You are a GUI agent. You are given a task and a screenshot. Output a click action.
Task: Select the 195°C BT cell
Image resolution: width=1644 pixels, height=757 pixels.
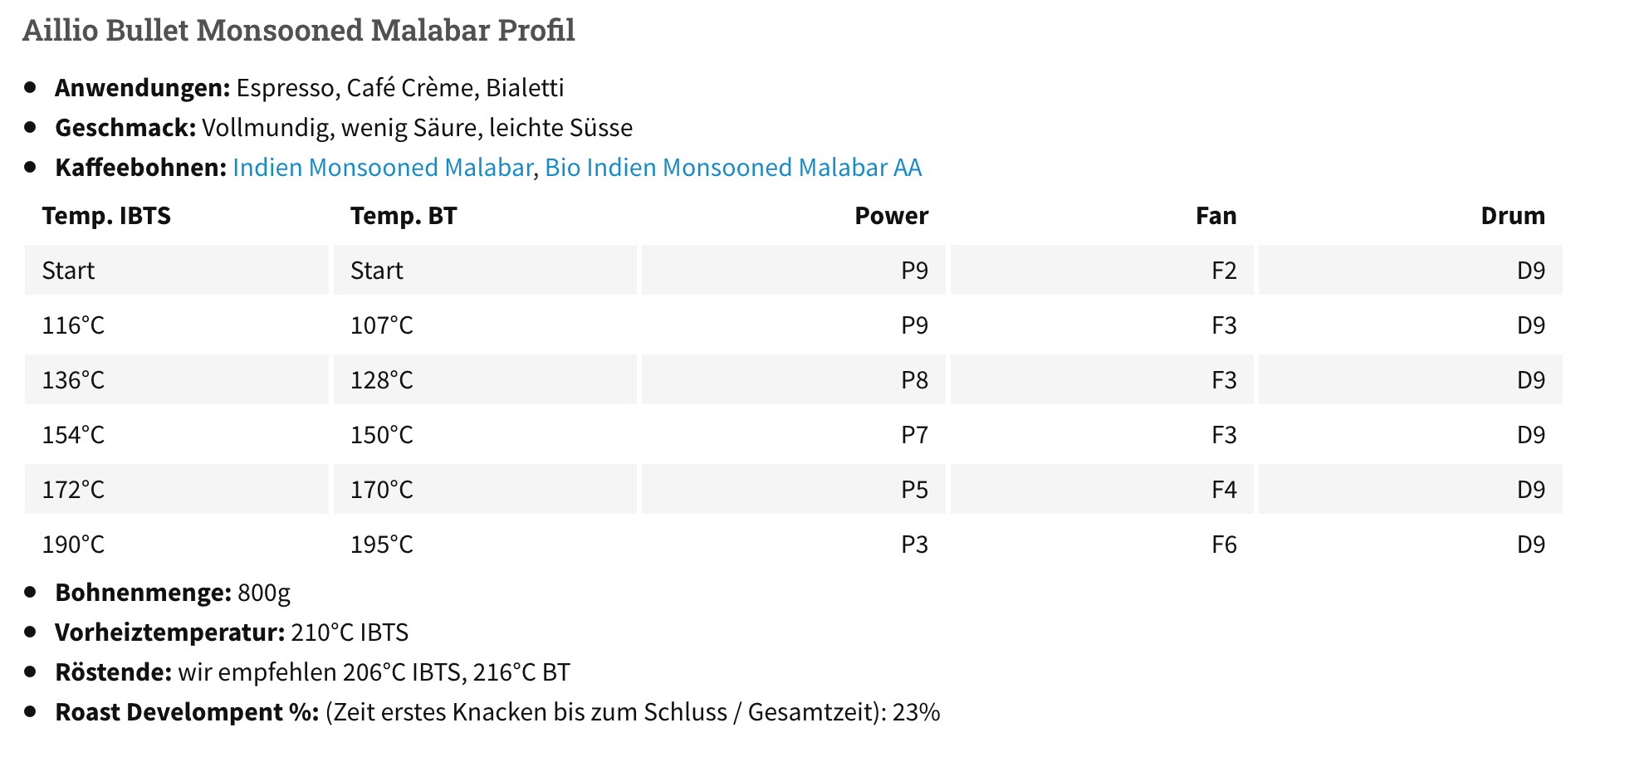click(x=485, y=544)
